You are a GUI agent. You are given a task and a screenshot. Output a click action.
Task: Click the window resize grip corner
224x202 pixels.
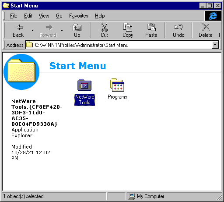pos(219,197)
